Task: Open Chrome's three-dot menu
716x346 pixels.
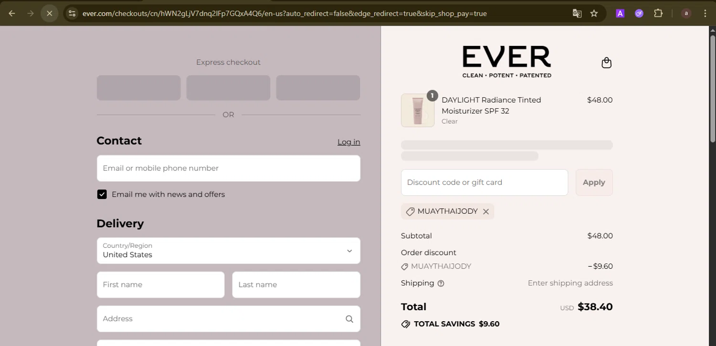Action: 705,13
